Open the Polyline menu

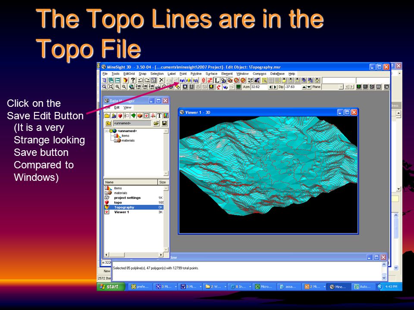196,74
